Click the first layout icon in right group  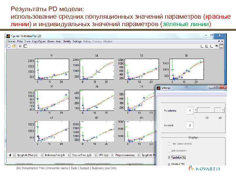tap(202, 46)
